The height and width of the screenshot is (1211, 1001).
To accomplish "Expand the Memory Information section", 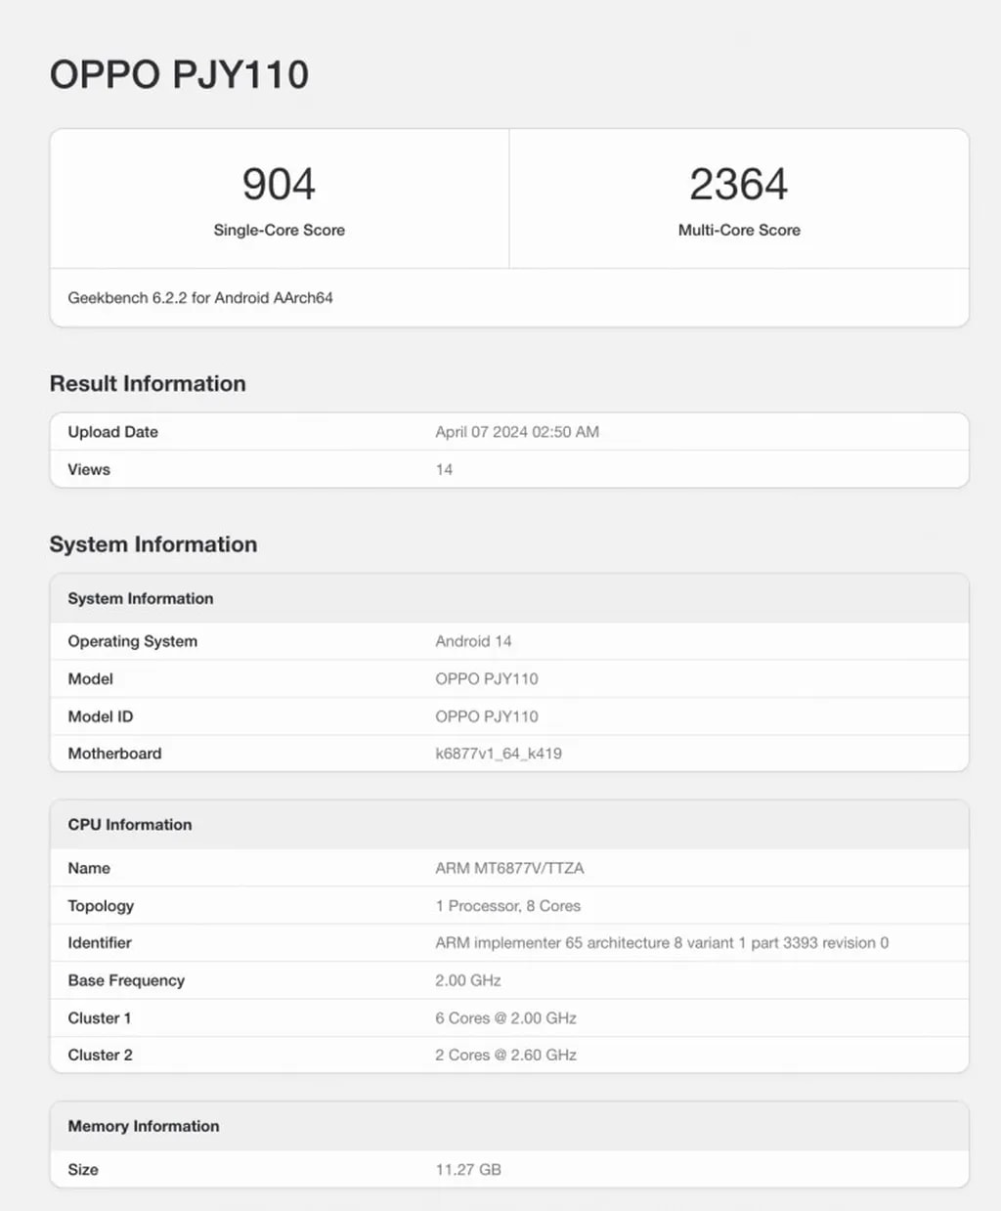I will 143,1126.
